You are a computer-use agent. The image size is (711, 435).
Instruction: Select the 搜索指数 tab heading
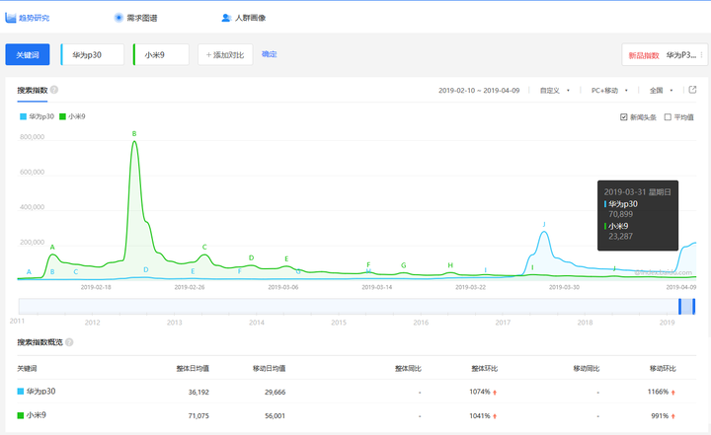pyautogui.click(x=33, y=90)
